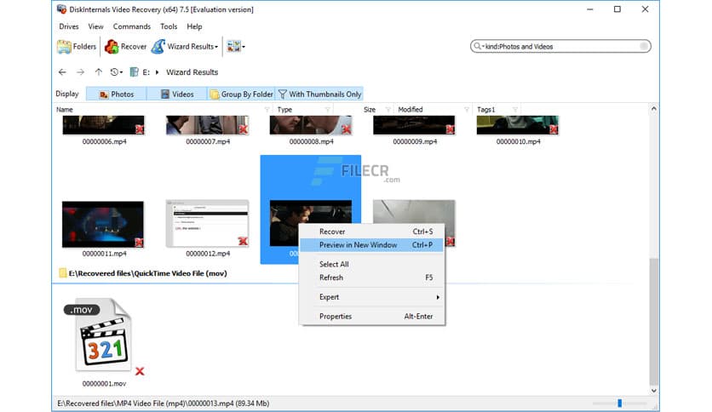Click the 00000001.mov file name label
Viewport: 712px width, 412px height.
pyautogui.click(x=104, y=384)
